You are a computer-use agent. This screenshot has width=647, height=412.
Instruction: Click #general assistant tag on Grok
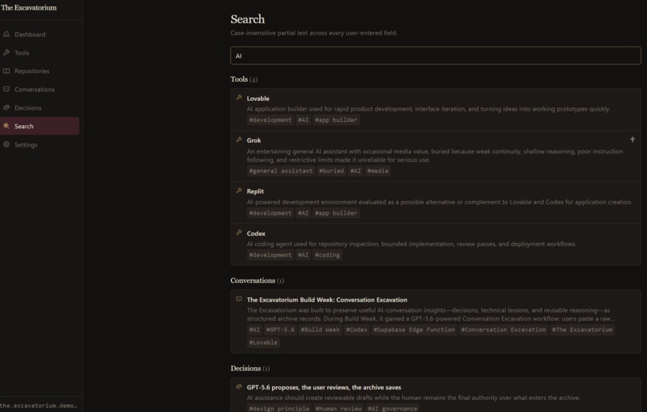pos(281,171)
